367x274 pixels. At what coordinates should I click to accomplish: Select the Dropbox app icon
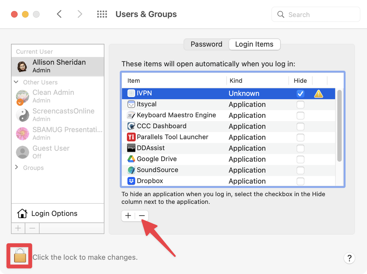pyautogui.click(x=131, y=181)
